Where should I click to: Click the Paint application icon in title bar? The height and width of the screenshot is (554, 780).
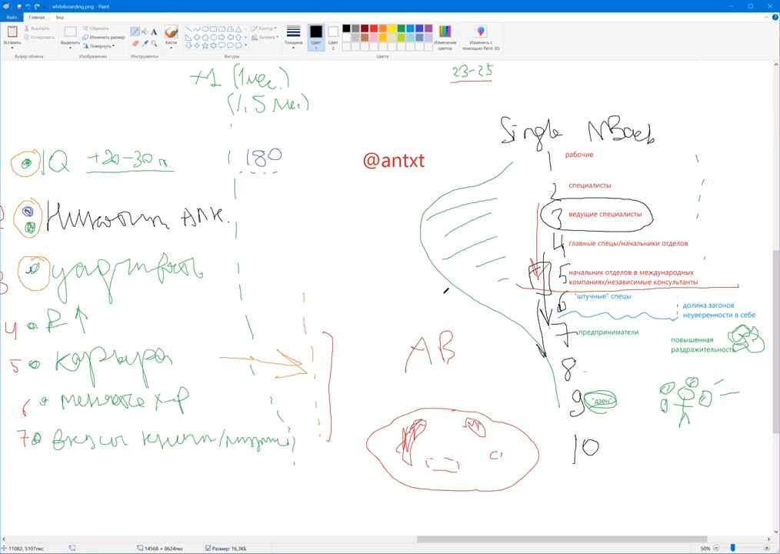(x=6, y=6)
